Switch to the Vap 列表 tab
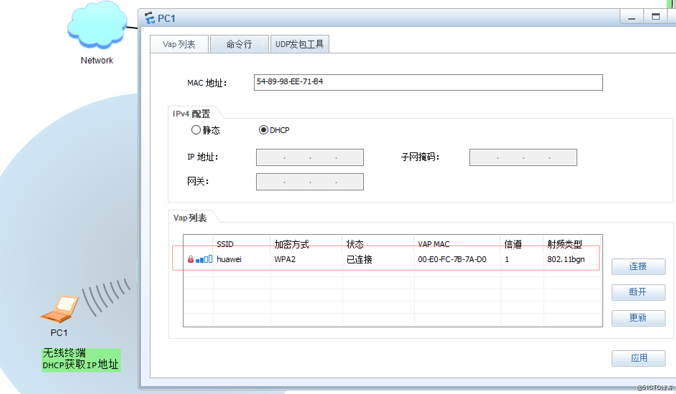 pyautogui.click(x=179, y=44)
